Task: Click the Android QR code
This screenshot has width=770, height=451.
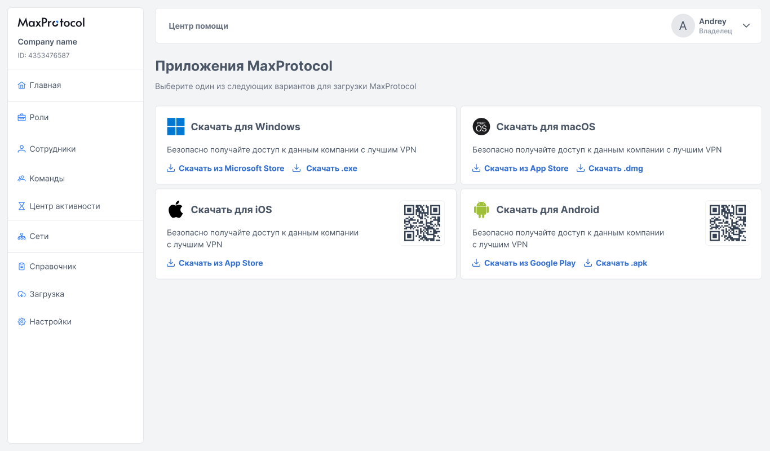Action: pos(728,223)
